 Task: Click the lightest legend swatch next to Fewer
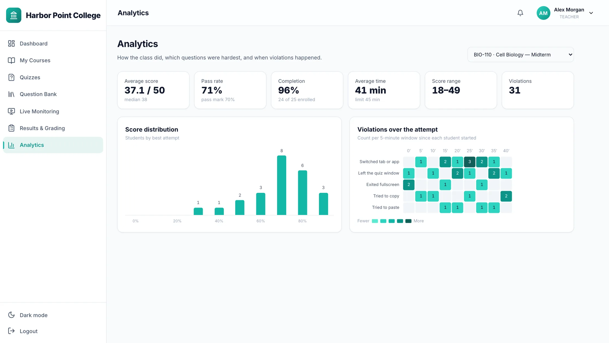(375, 221)
